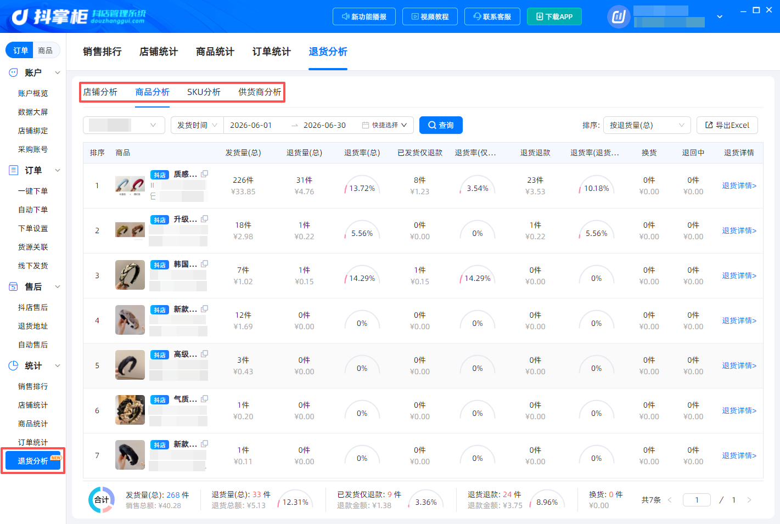The height and width of the screenshot is (524, 780).
Task: Click the page number input box
Action: (697, 500)
